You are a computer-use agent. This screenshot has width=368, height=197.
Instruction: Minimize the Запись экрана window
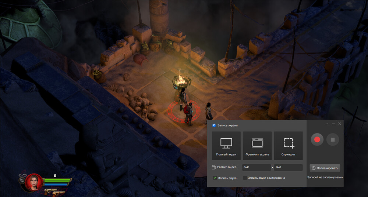tap(333, 124)
